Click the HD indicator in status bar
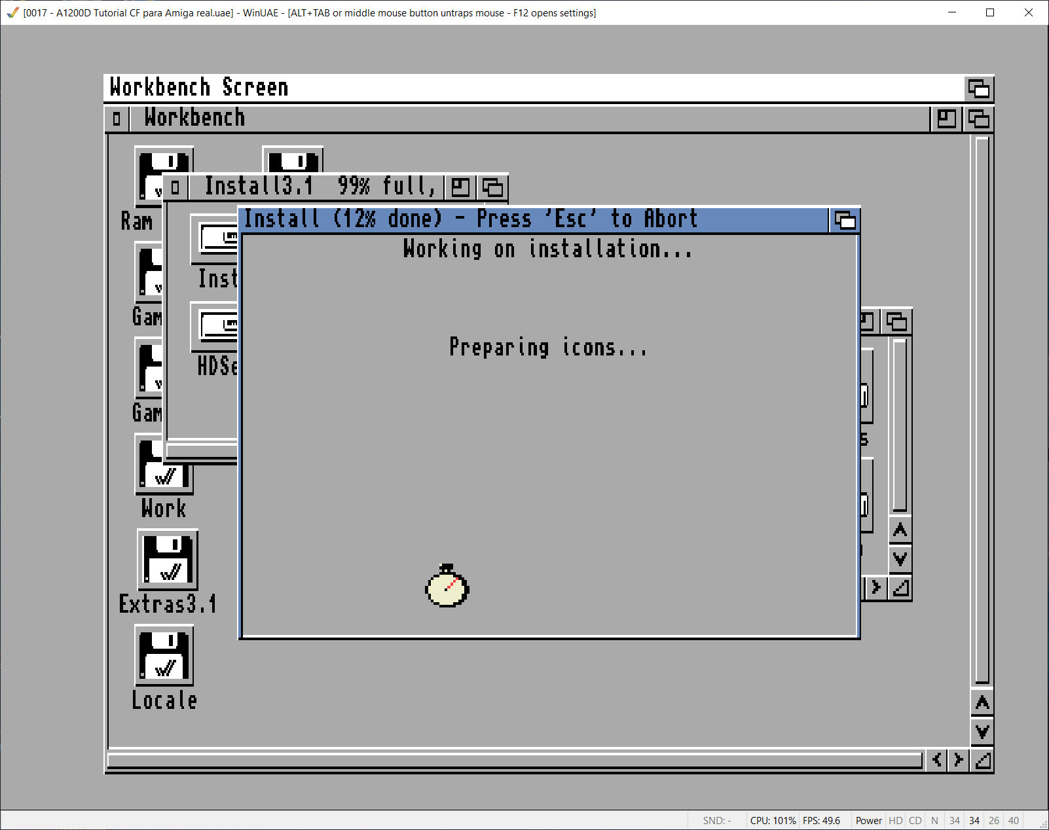 click(x=895, y=820)
